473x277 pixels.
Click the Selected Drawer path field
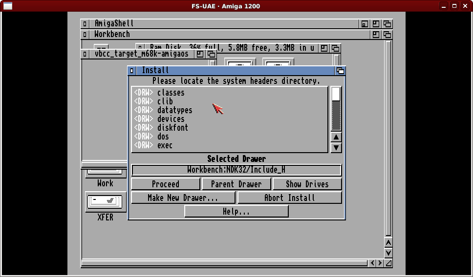pos(236,170)
